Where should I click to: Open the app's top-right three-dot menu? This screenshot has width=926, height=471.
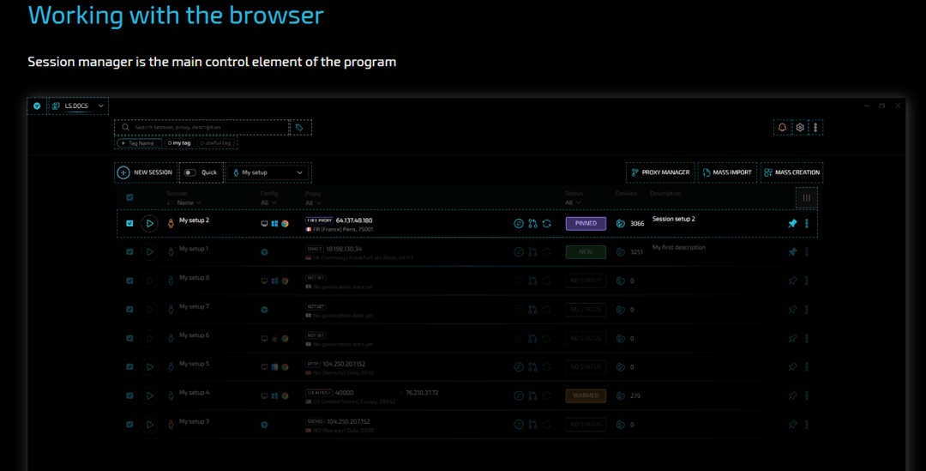[x=815, y=127]
